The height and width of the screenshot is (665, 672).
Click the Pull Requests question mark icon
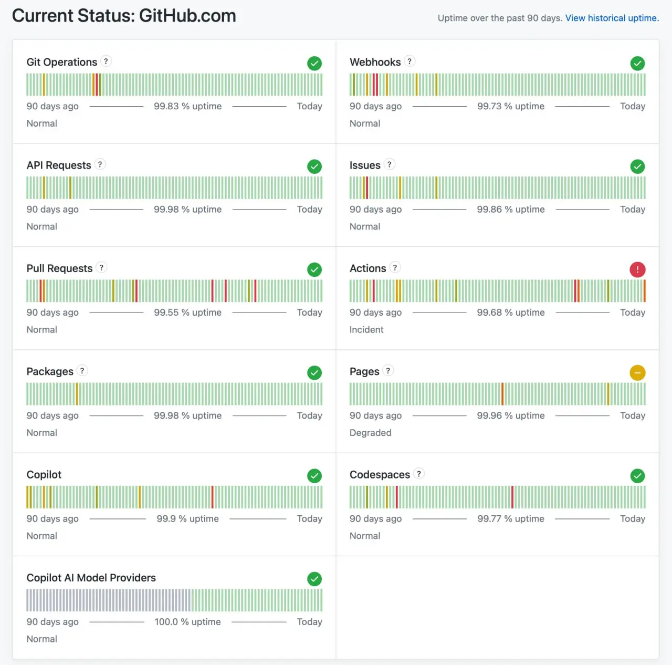point(101,267)
